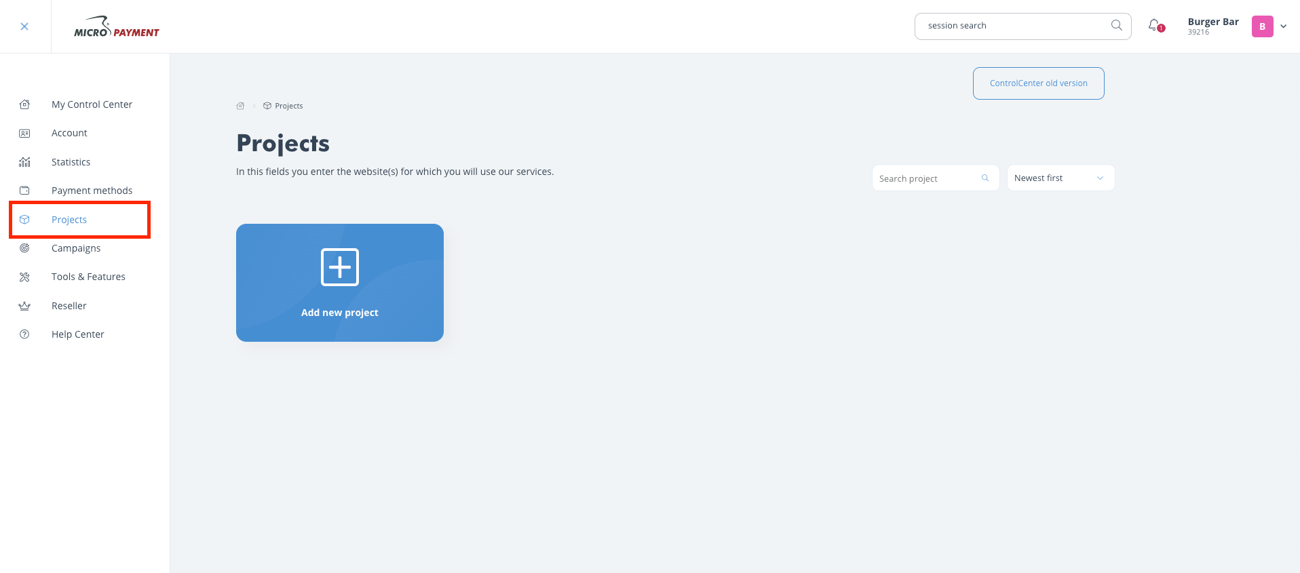This screenshot has width=1300, height=573.
Task: Click the Burger Bar account name
Action: click(1213, 22)
